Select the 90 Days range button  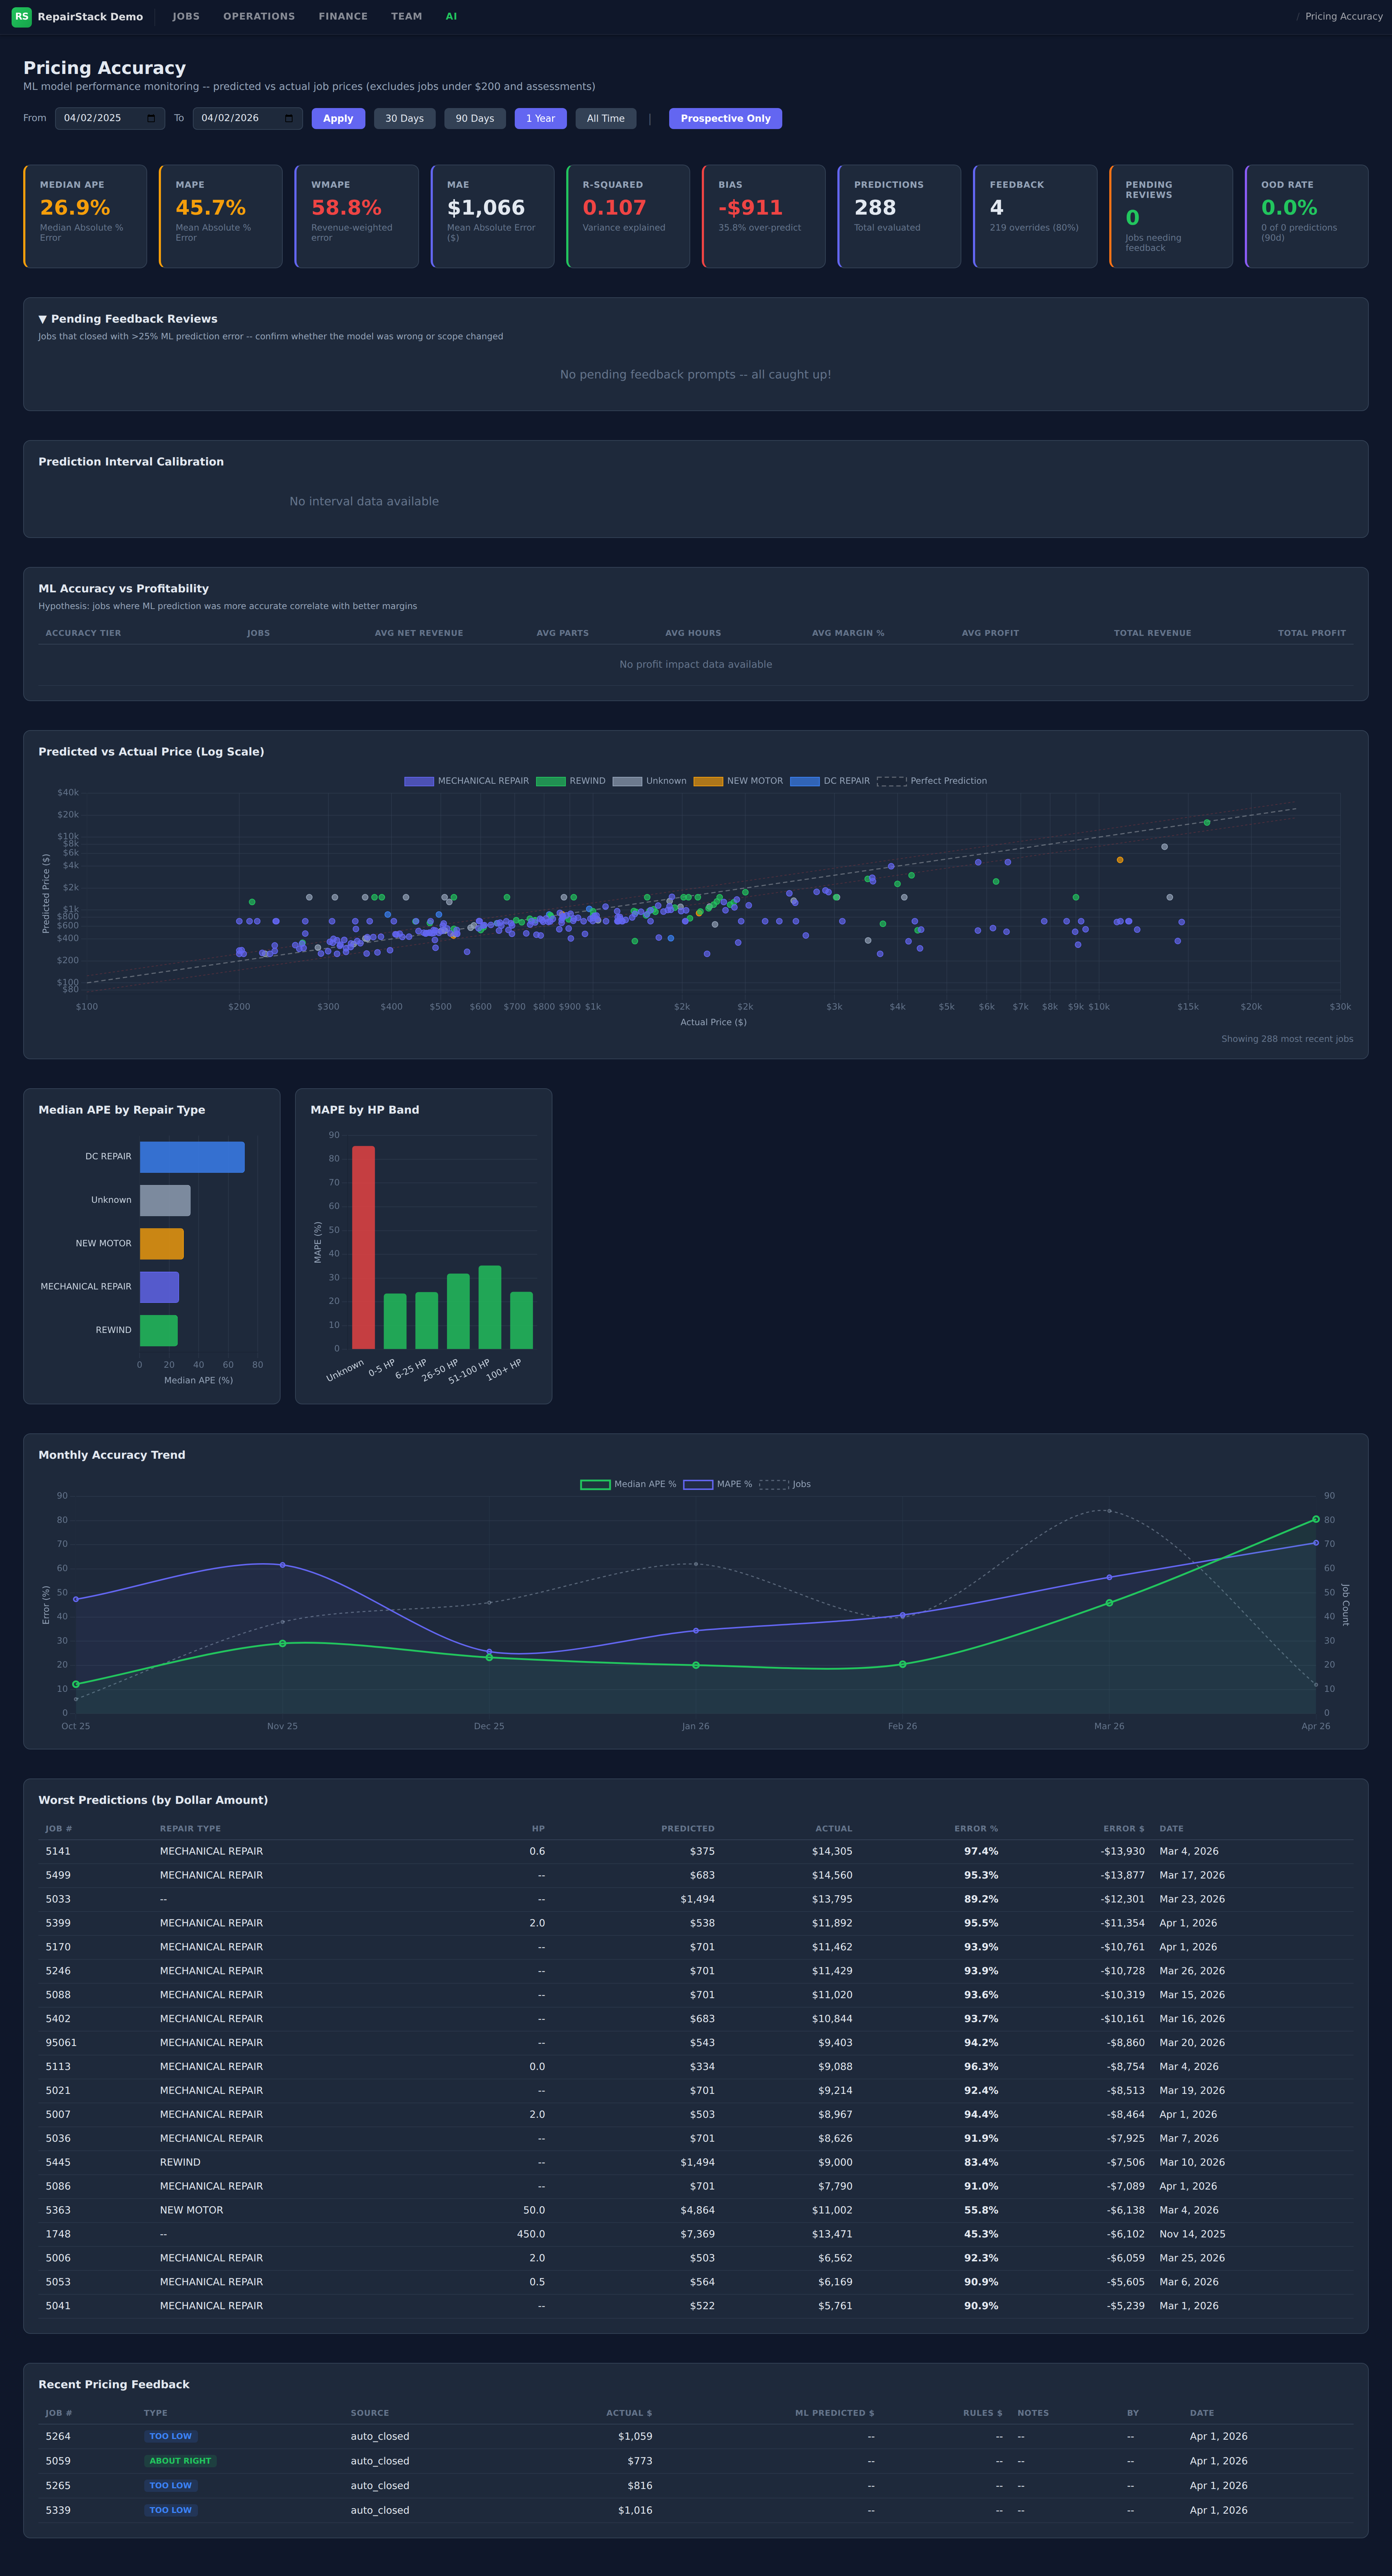(475, 119)
